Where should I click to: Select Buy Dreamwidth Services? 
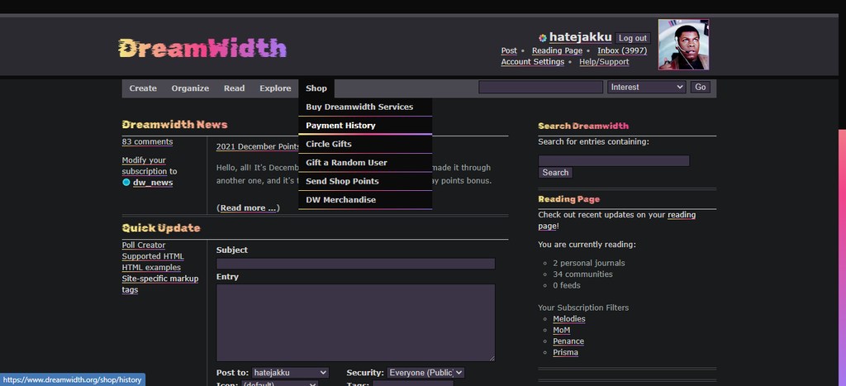point(365,107)
